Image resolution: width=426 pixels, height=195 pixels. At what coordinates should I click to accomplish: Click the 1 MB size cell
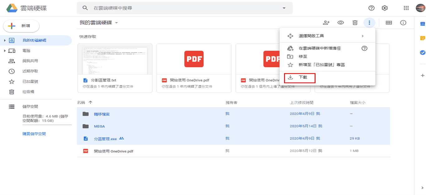(354, 151)
